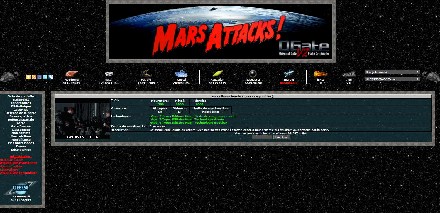The image size is (440, 213).
Task: Click the yellow Naquadah icon
Action: [x=217, y=74]
